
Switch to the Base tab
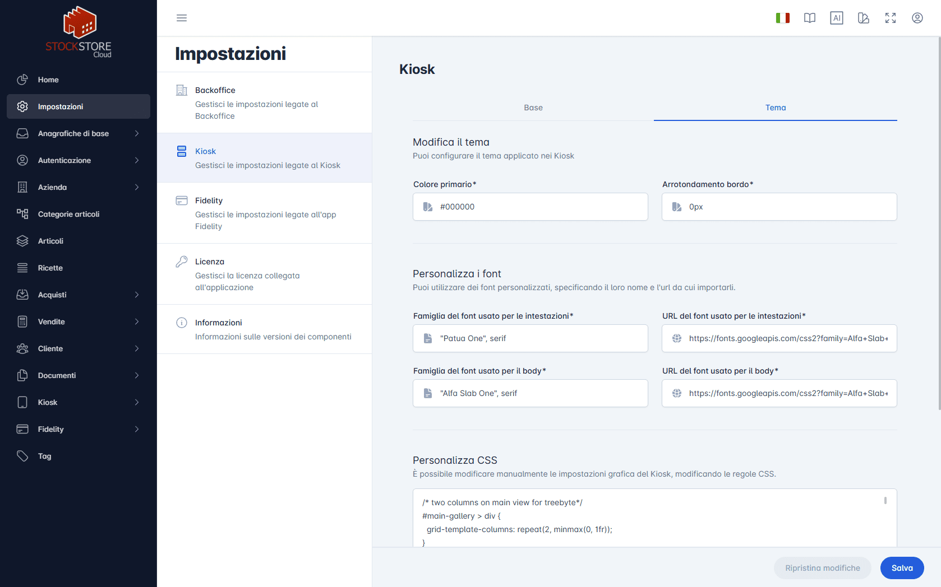[533, 108]
